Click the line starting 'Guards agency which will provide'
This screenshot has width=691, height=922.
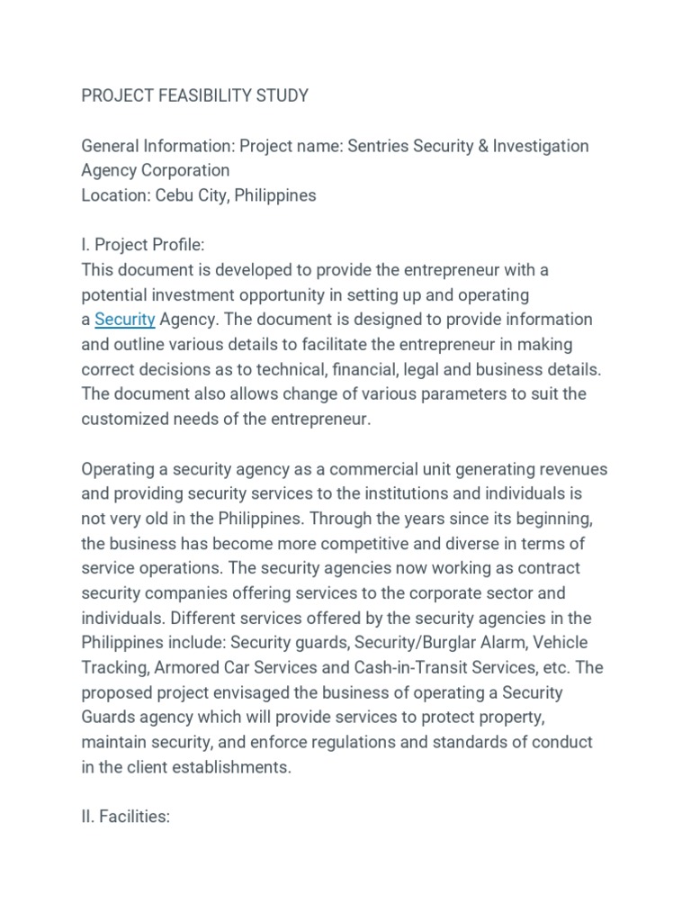(314, 718)
